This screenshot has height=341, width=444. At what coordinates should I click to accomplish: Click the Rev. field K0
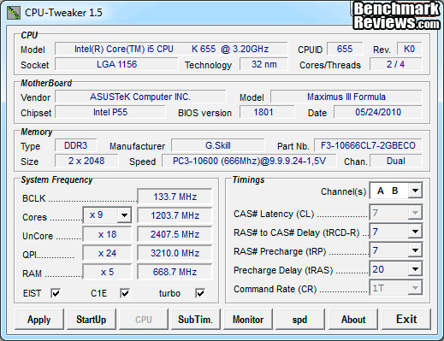point(409,49)
